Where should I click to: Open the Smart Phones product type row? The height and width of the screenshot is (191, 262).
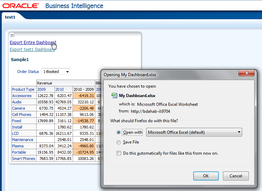23,159
